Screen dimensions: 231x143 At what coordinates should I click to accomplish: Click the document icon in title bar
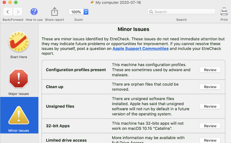(92, 2)
